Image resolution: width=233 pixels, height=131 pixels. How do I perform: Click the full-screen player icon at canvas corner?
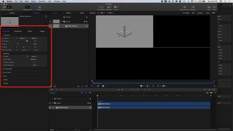click(x=214, y=86)
